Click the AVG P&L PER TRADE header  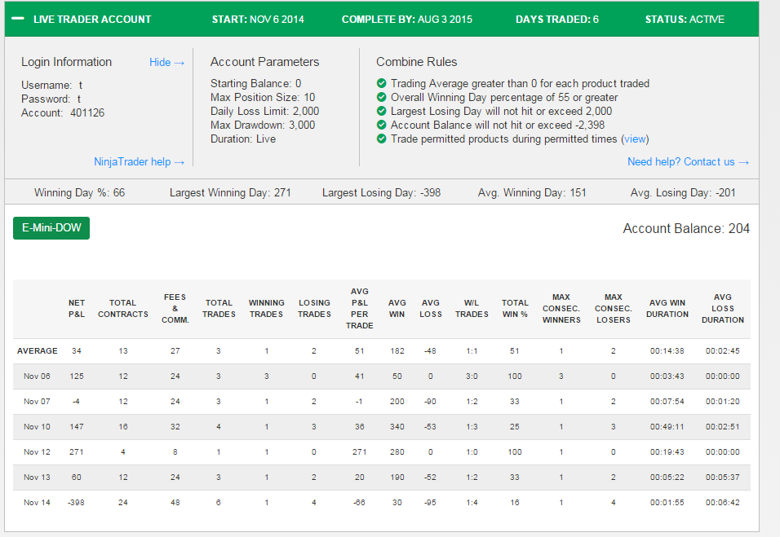[x=360, y=309]
